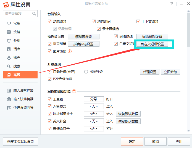Toggle 表情&符号 checkbox

coord(49,129)
